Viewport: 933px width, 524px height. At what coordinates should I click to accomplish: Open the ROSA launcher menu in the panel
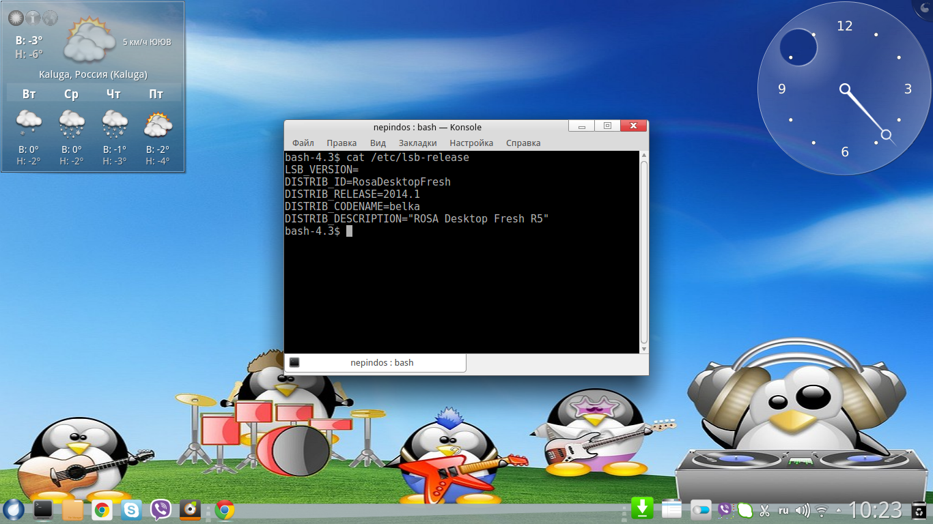coord(14,510)
